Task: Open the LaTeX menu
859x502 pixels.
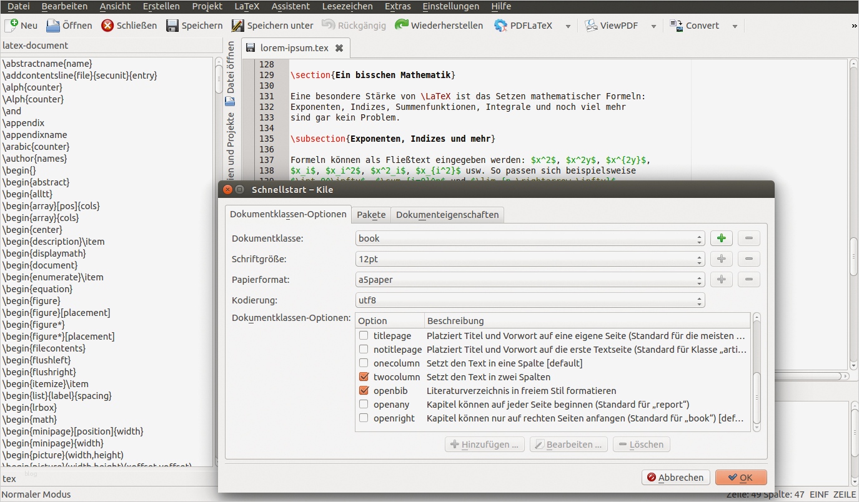Action: (247, 6)
